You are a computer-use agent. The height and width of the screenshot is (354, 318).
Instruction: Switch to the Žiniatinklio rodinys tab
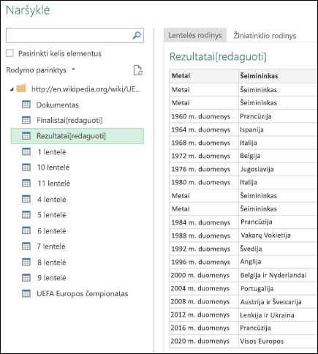tap(265, 36)
